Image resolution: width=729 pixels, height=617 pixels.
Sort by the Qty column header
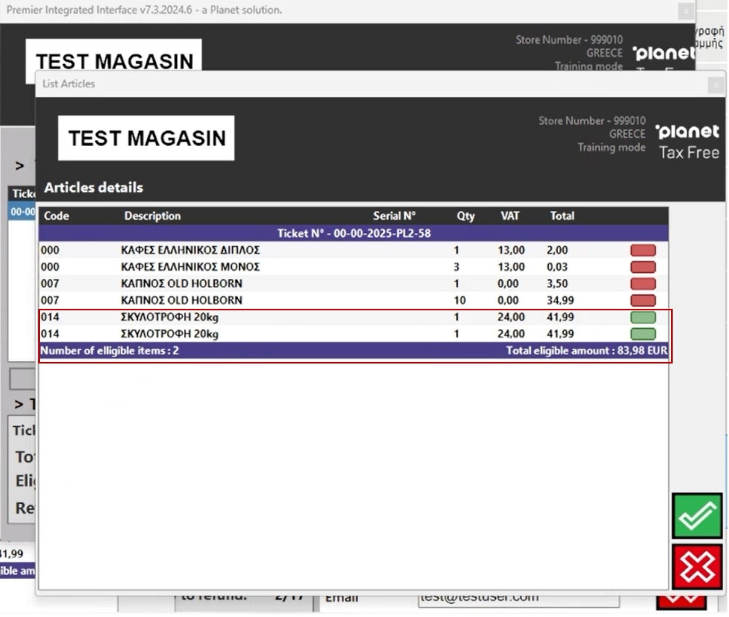[465, 216]
